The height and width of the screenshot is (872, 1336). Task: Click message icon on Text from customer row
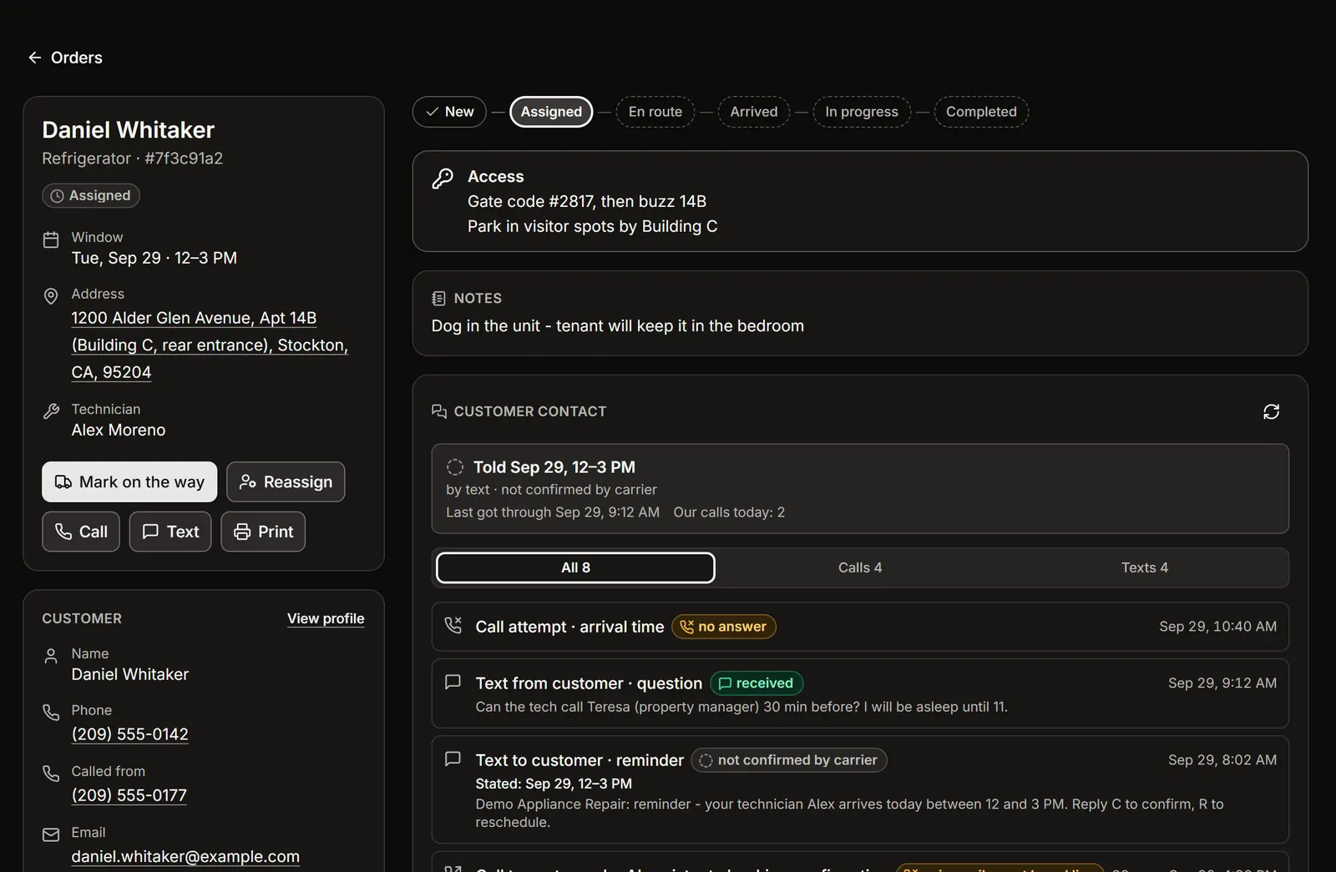tap(453, 682)
